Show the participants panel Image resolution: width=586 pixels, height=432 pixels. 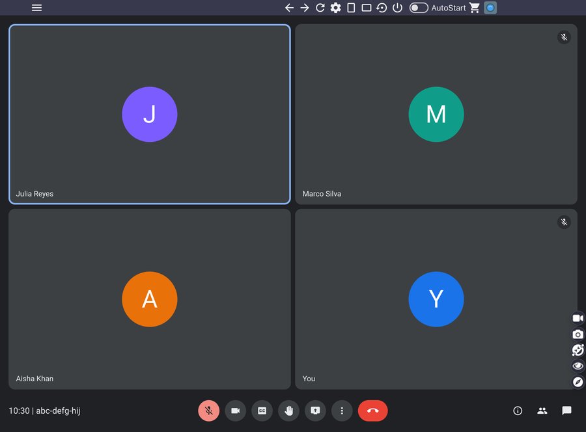point(542,411)
